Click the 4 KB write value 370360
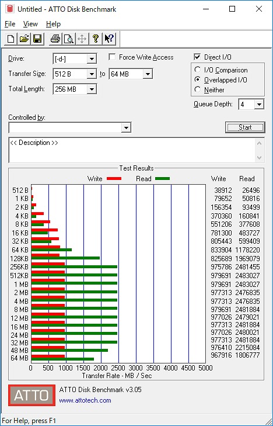The width and height of the screenshot is (273, 426). pos(221,216)
